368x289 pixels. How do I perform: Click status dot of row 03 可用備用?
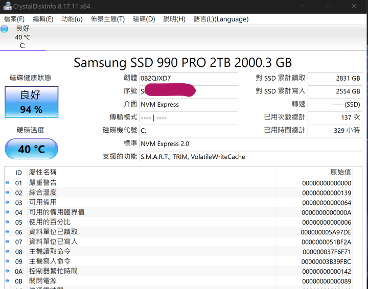7,202
